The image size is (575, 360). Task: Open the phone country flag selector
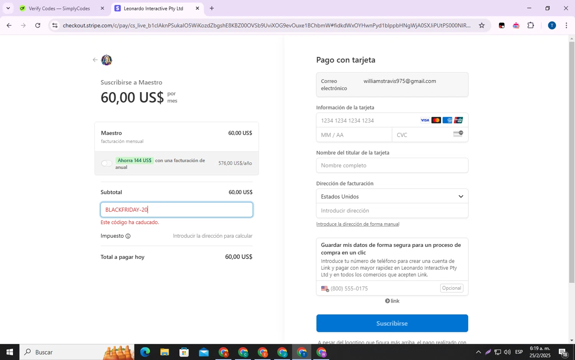pos(325,289)
